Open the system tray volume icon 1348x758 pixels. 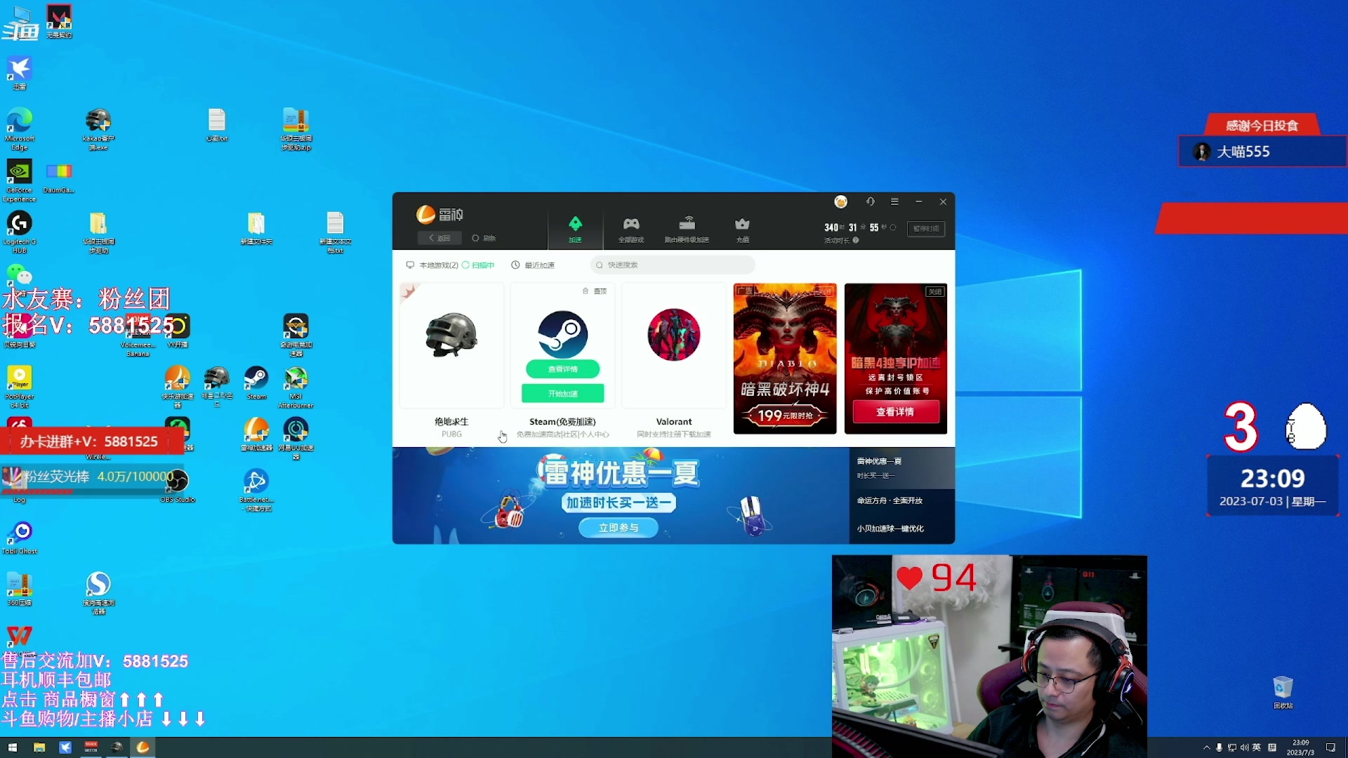pyautogui.click(x=1244, y=747)
